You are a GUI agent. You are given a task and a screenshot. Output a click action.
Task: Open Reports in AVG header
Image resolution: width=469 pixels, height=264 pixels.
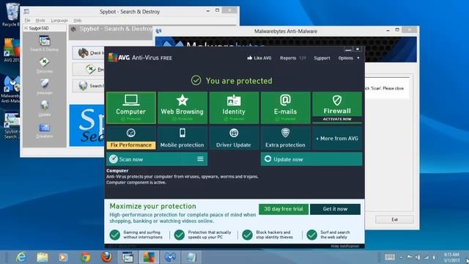(x=288, y=58)
